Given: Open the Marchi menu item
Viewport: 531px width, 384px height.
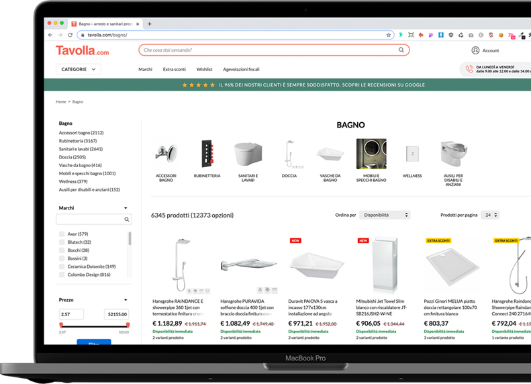Looking at the screenshot, I should [145, 69].
